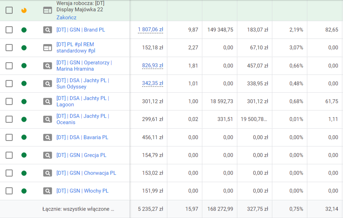Click the search icon next to Włochy PL
Viewport: 343px width, 218px height.
coord(48,191)
